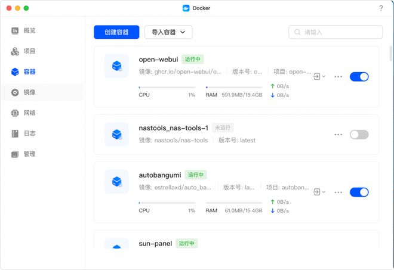The image size is (394, 270).
Task: Open help via question mark icon
Action: point(381,8)
